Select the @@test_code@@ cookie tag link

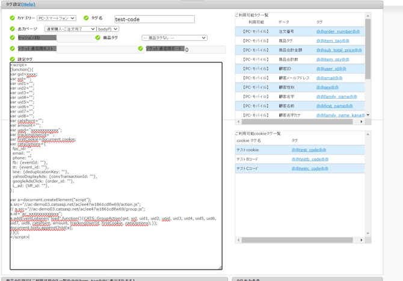coord(309,150)
